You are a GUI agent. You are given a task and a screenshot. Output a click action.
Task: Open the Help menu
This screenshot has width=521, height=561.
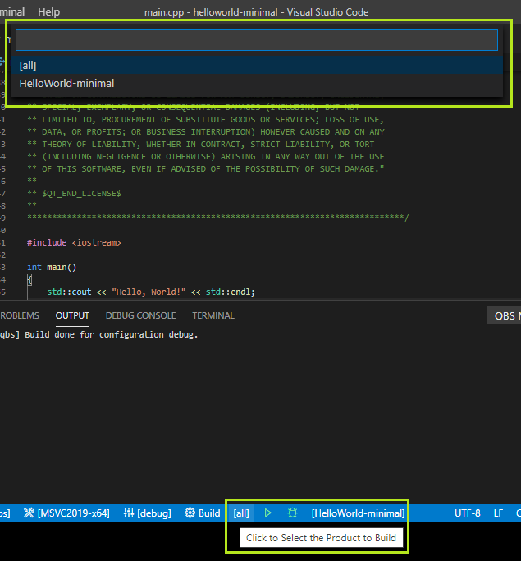[x=48, y=12]
